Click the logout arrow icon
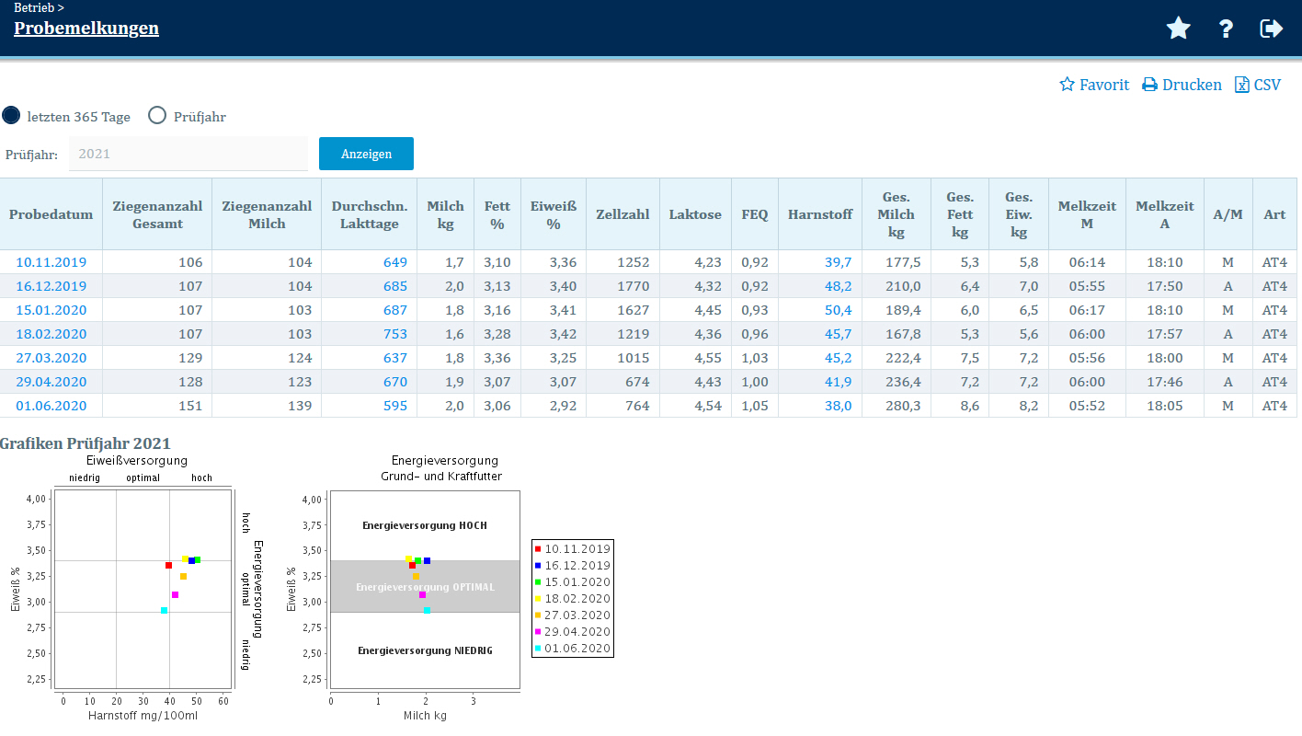 pos(1271,29)
